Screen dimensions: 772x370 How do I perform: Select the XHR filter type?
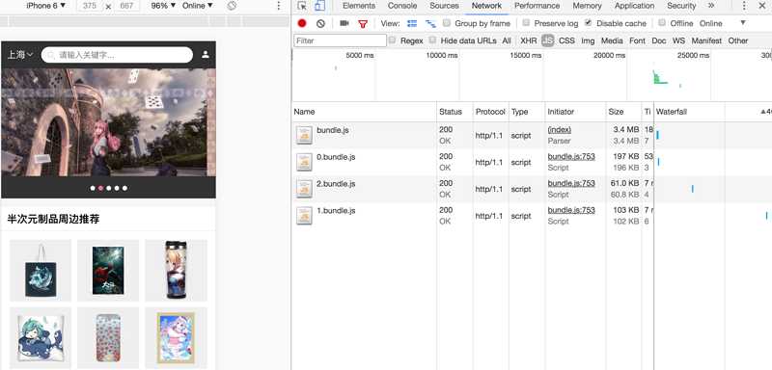[x=528, y=40]
